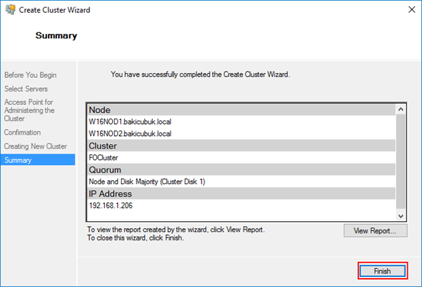The height and width of the screenshot is (287, 422).
Task: Open Access Point for Administering the Cluster step
Action: (x=29, y=110)
